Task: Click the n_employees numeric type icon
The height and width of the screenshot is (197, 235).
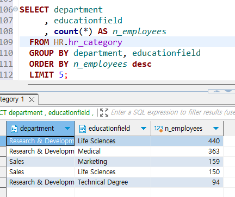Action: pyautogui.click(x=159, y=129)
